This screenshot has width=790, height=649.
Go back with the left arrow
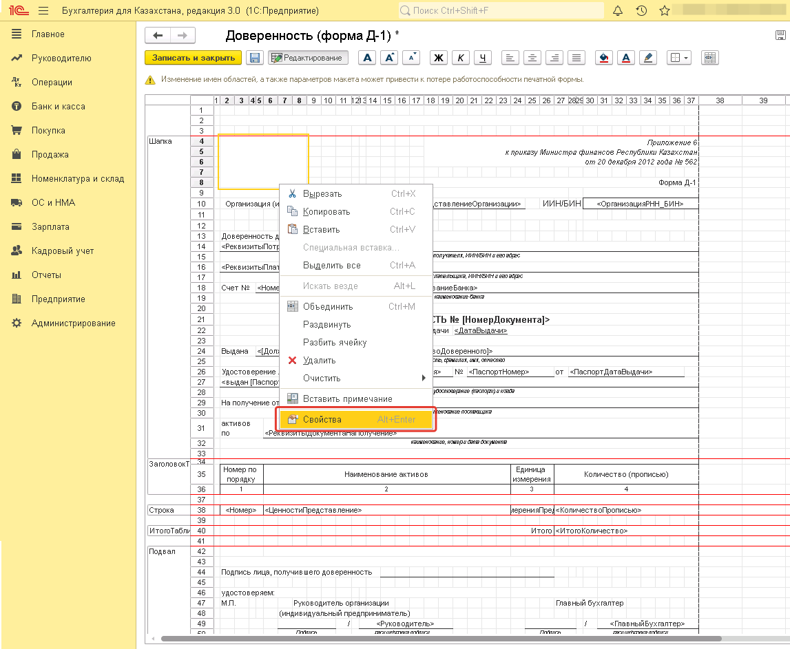[x=158, y=35]
